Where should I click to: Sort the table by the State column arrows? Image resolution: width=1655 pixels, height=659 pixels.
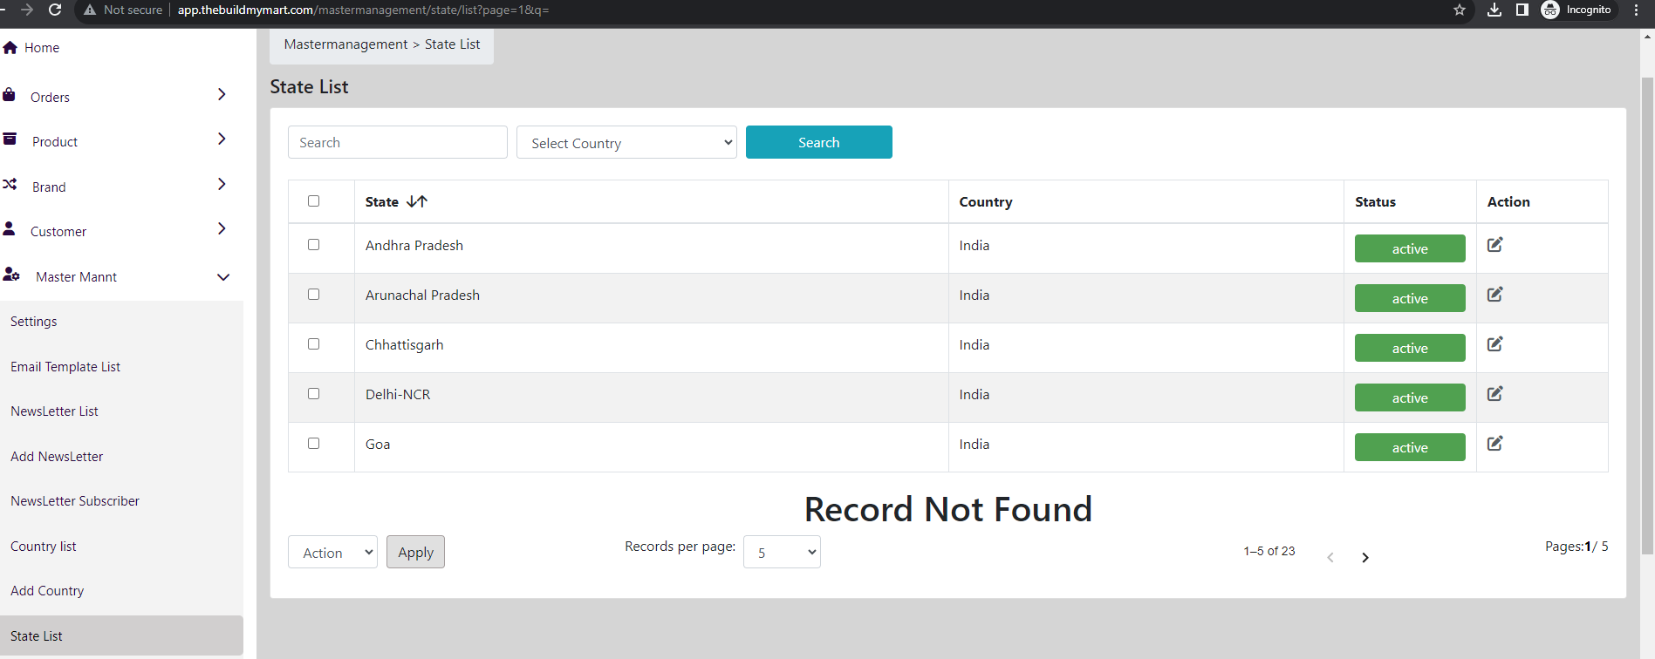click(x=417, y=201)
